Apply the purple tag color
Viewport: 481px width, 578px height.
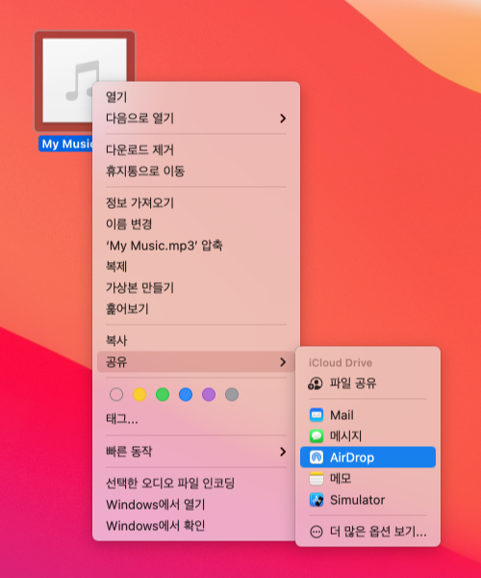pos(209,394)
